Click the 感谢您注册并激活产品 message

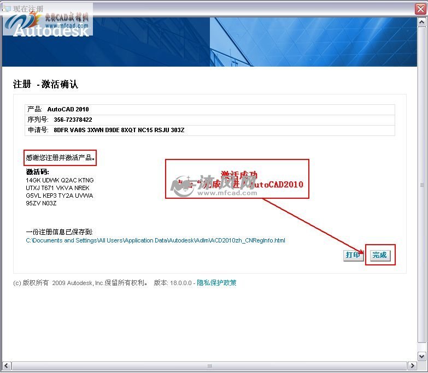(60, 158)
